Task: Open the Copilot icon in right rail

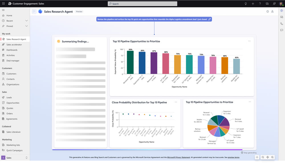Action: pos(282,11)
